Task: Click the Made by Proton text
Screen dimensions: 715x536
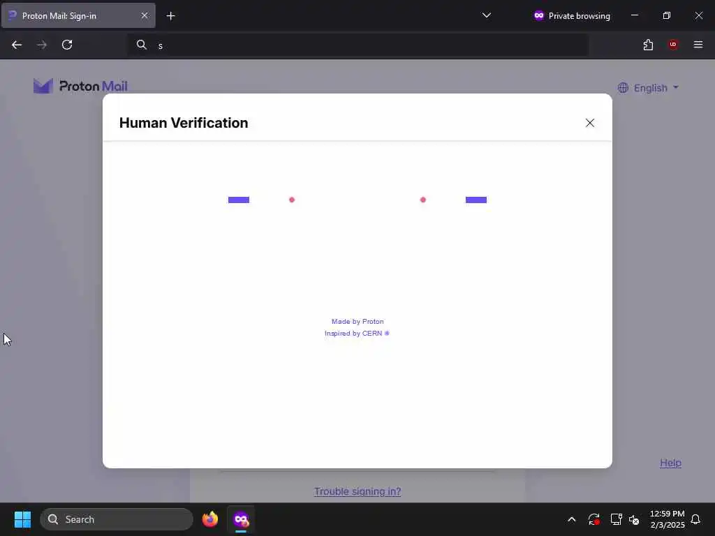Action: point(357,321)
